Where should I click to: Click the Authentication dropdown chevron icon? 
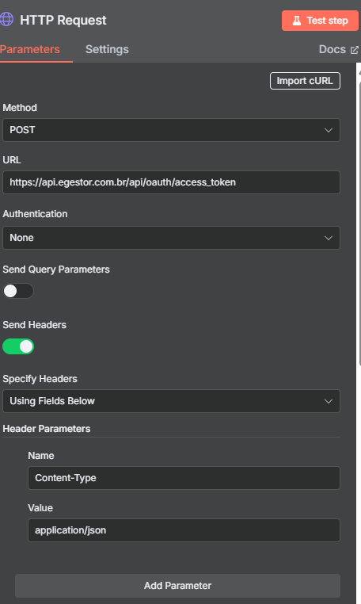click(329, 238)
